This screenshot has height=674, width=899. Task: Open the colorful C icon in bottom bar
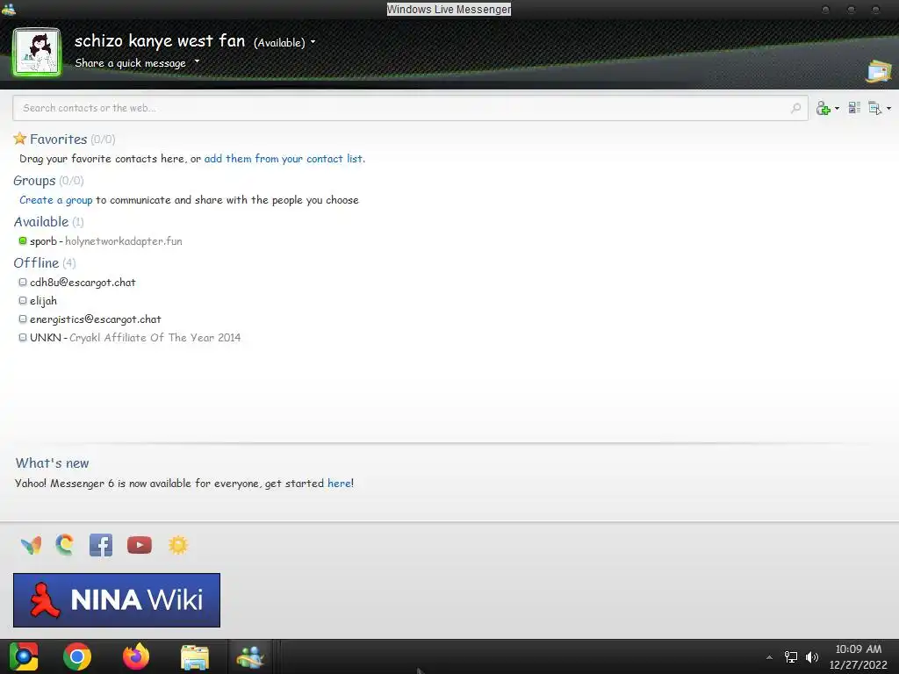(x=65, y=544)
